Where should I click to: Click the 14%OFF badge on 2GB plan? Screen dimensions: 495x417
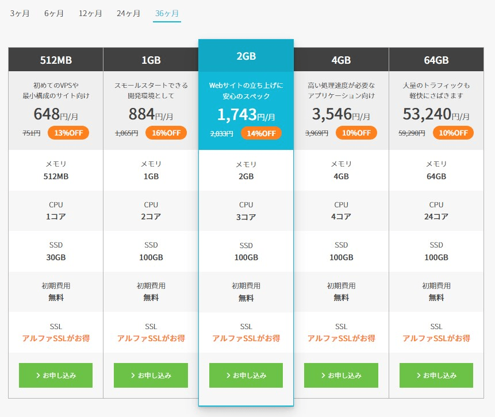[261, 133]
